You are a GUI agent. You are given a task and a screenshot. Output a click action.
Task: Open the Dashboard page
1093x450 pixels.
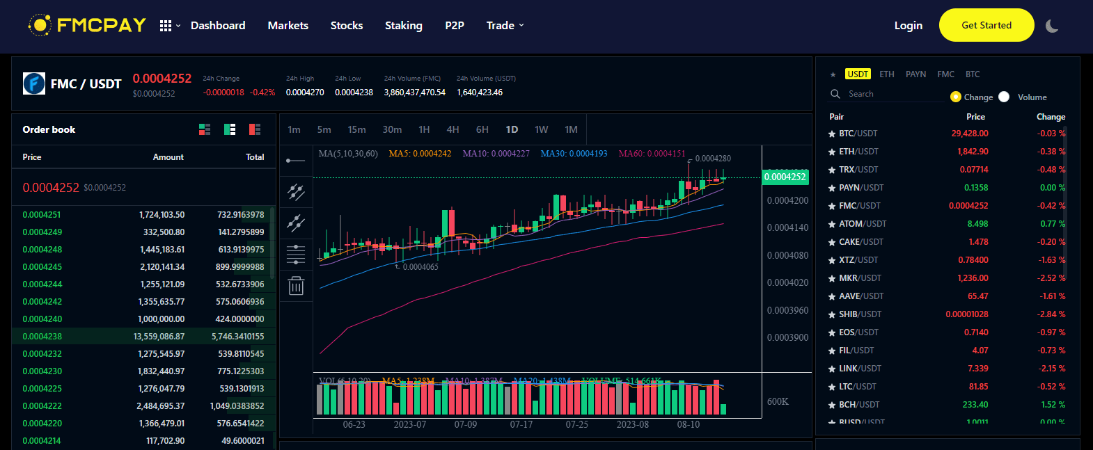pyautogui.click(x=218, y=26)
